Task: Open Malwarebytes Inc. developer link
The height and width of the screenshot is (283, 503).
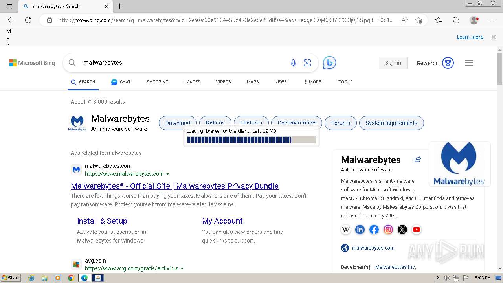Action: point(395,267)
